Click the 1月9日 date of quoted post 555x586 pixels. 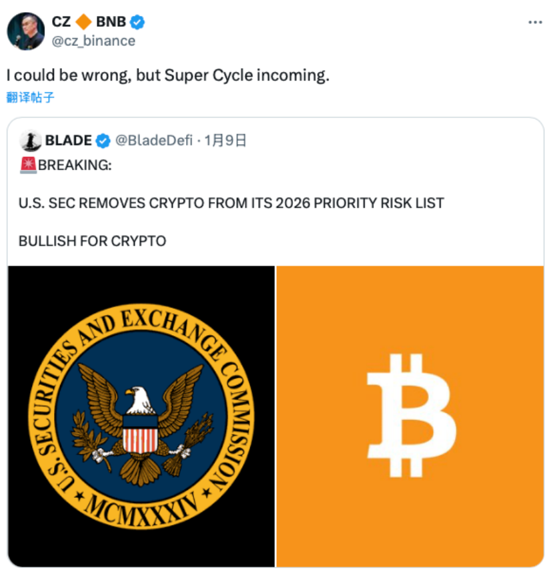(x=225, y=140)
